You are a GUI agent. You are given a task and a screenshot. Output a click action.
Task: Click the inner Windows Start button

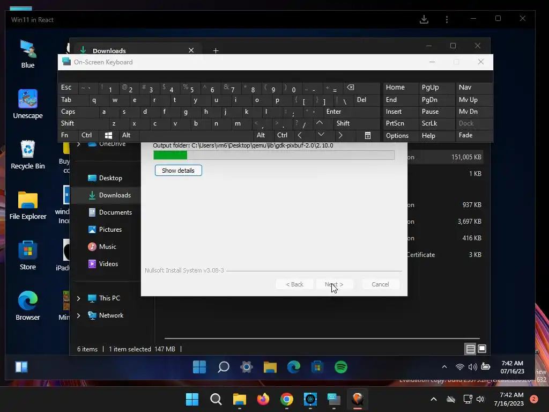point(199,367)
